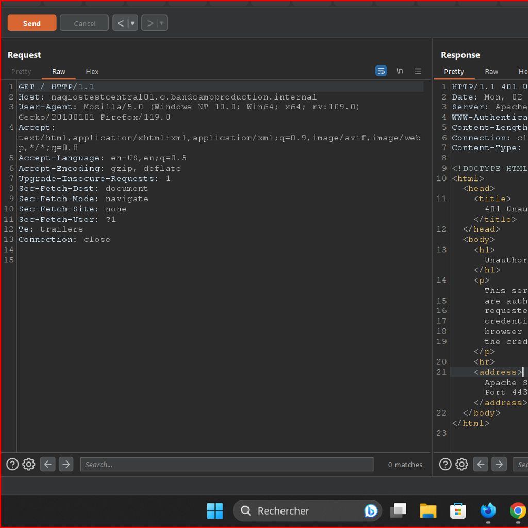Viewport: 528px width, 528px height.
Task: Toggle word wrap icon in Request panel
Action: pyautogui.click(x=381, y=71)
